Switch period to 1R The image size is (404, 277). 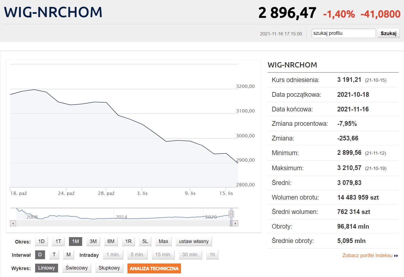click(x=128, y=241)
